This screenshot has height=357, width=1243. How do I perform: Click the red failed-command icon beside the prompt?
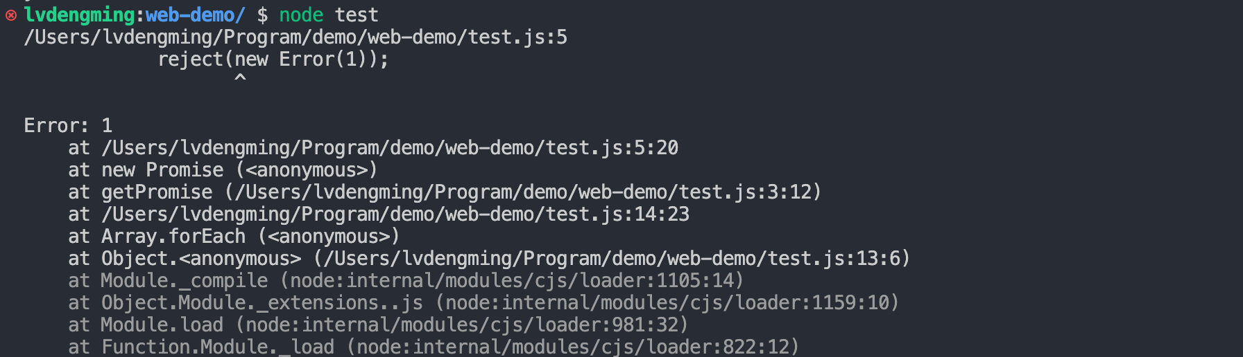click(x=10, y=15)
